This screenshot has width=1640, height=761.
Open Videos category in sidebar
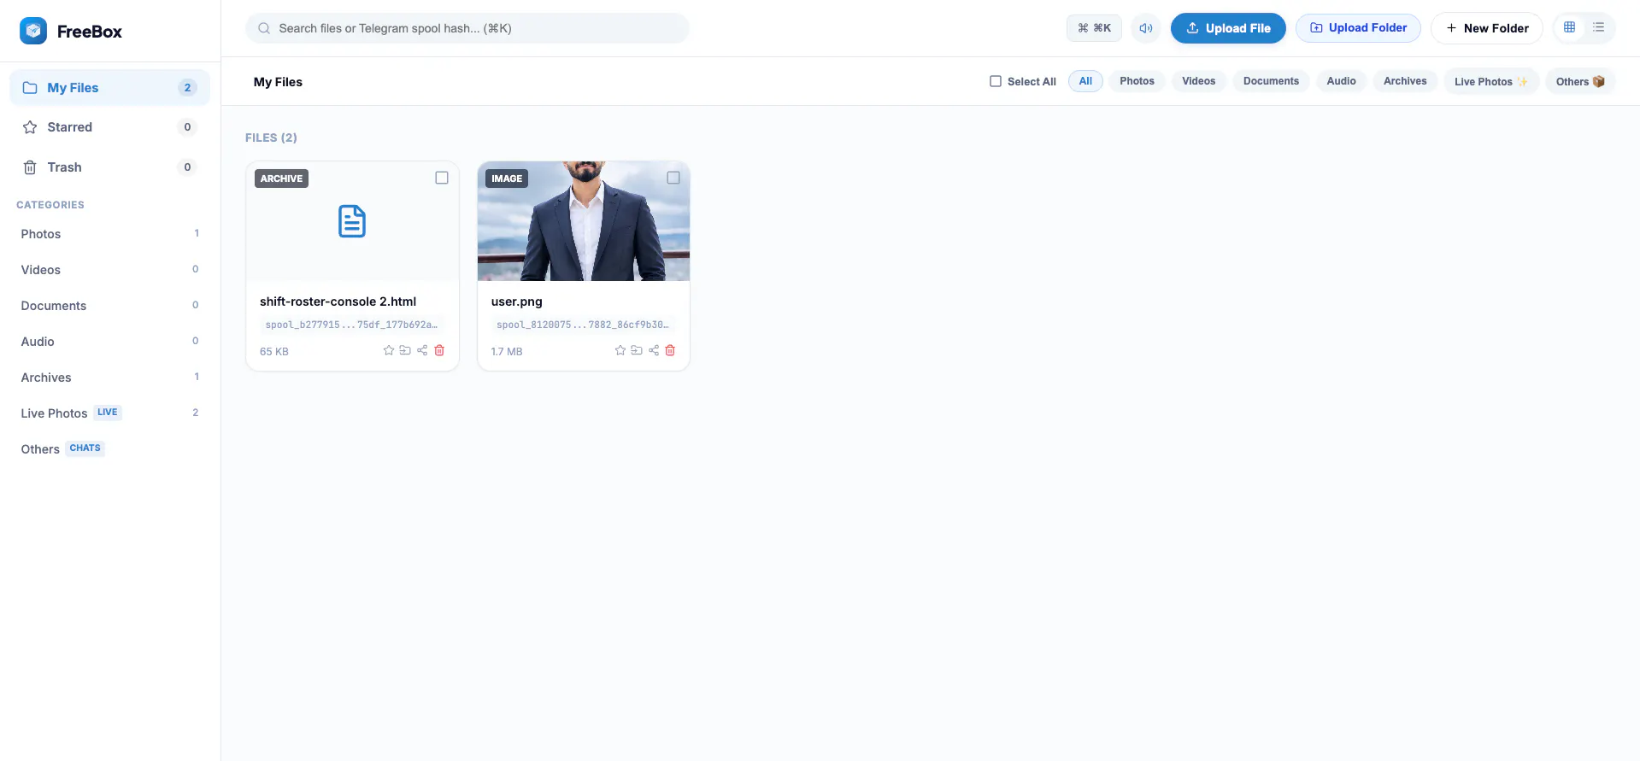[x=109, y=270]
